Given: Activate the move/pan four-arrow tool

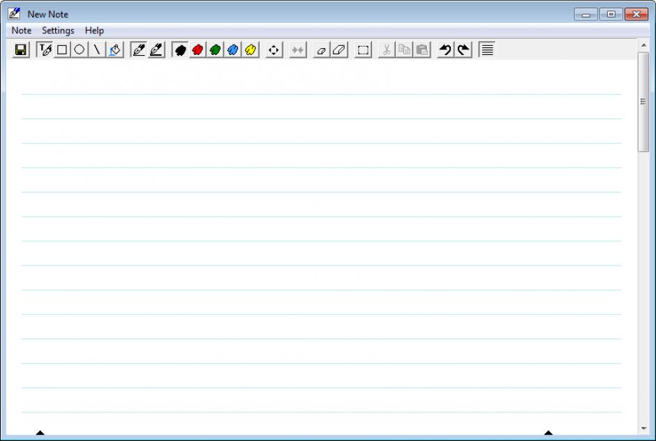Looking at the screenshot, I should (x=274, y=50).
